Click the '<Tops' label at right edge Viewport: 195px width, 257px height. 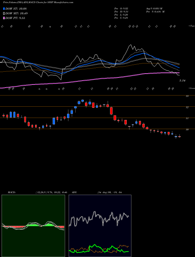click(191, 26)
